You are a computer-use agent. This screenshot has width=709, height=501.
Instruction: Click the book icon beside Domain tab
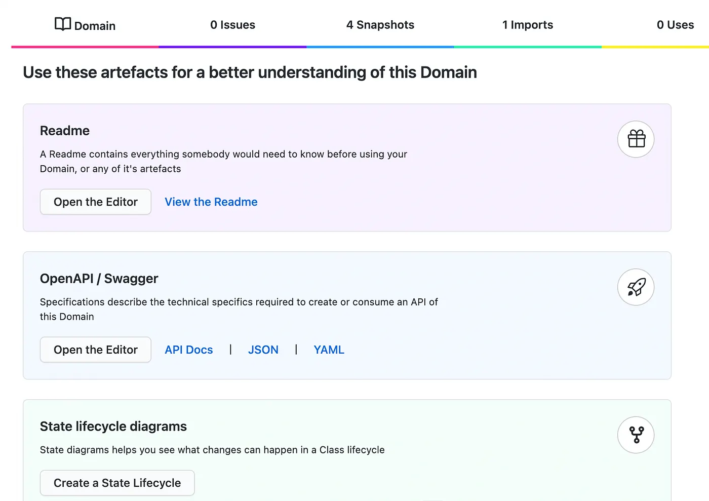click(x=63, y=24)
